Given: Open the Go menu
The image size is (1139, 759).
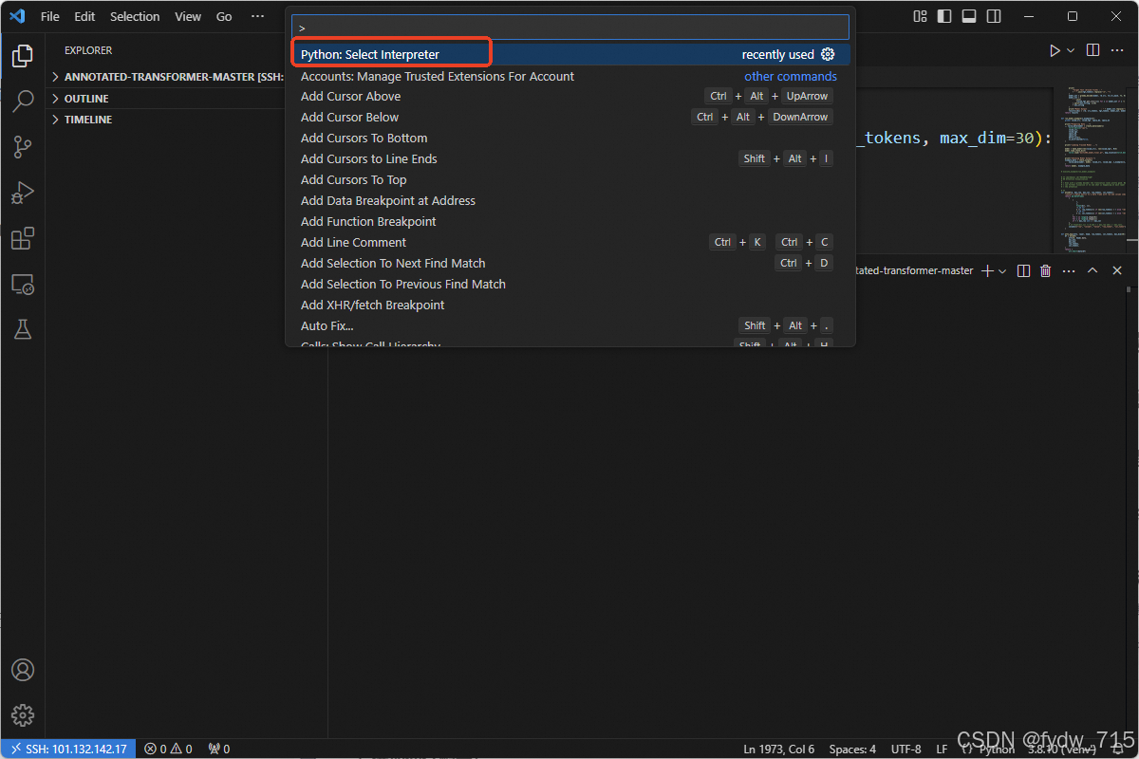Looking at the screenshot, I should point(224,16).
